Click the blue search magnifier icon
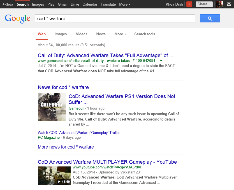This screenshot has width=234, height=190. tap(210, 18)
